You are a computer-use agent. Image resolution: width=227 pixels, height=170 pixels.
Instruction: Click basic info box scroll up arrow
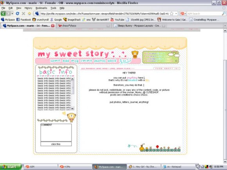tap(72, 79)
